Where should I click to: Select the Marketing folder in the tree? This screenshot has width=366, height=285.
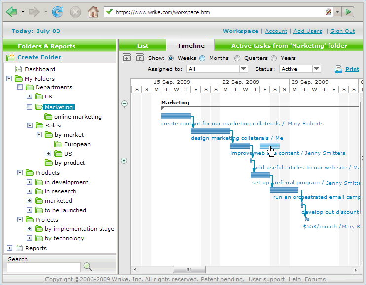click(x=59, y=107)
